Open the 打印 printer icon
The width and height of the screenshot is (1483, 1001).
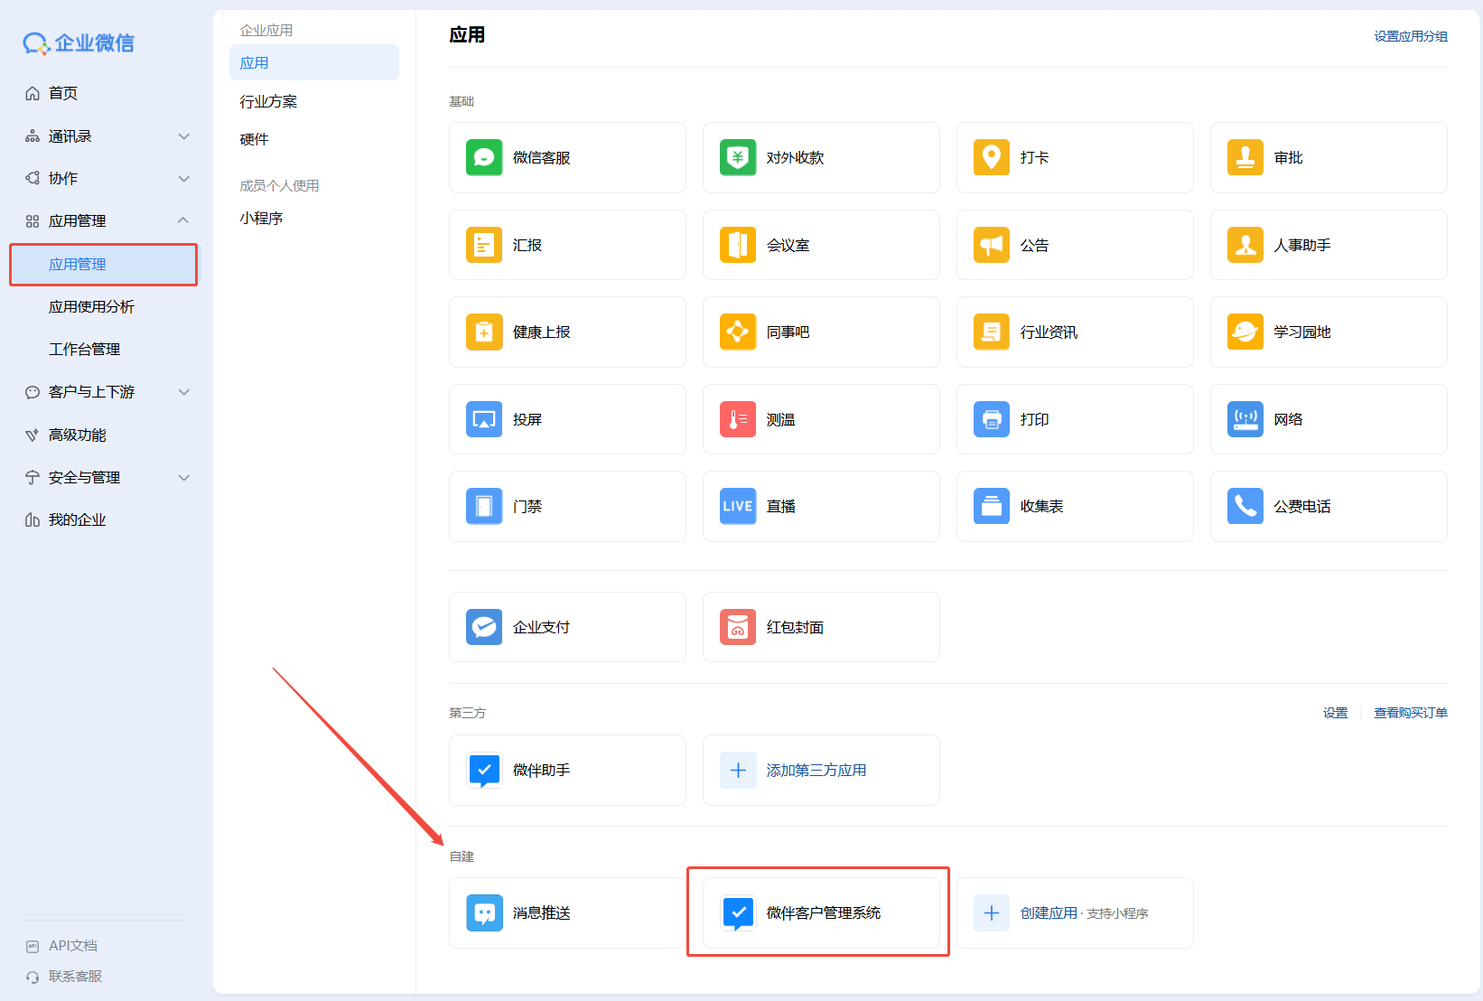coord(992,419)
